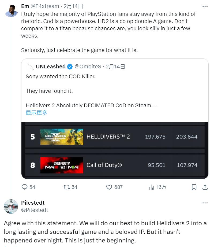
Task: Share Em's tweet with the upload icon
Action: [x=205, y=187]
